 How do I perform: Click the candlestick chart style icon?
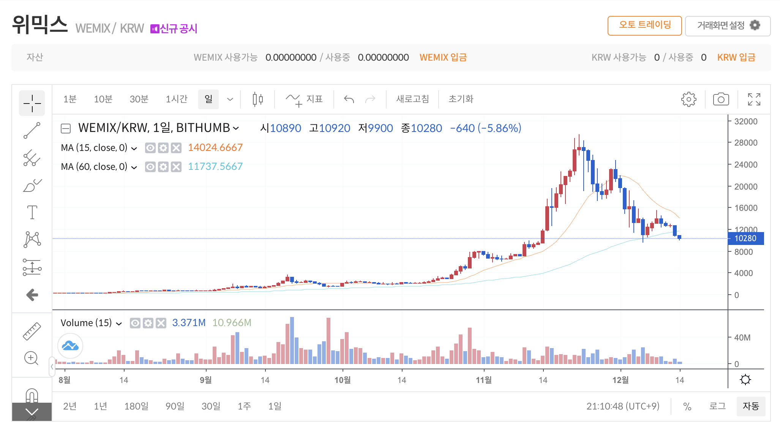point(258,99)
